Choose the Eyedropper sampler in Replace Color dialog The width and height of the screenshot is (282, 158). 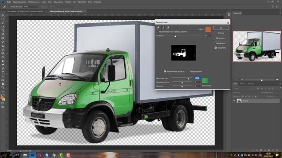[158, 27]
